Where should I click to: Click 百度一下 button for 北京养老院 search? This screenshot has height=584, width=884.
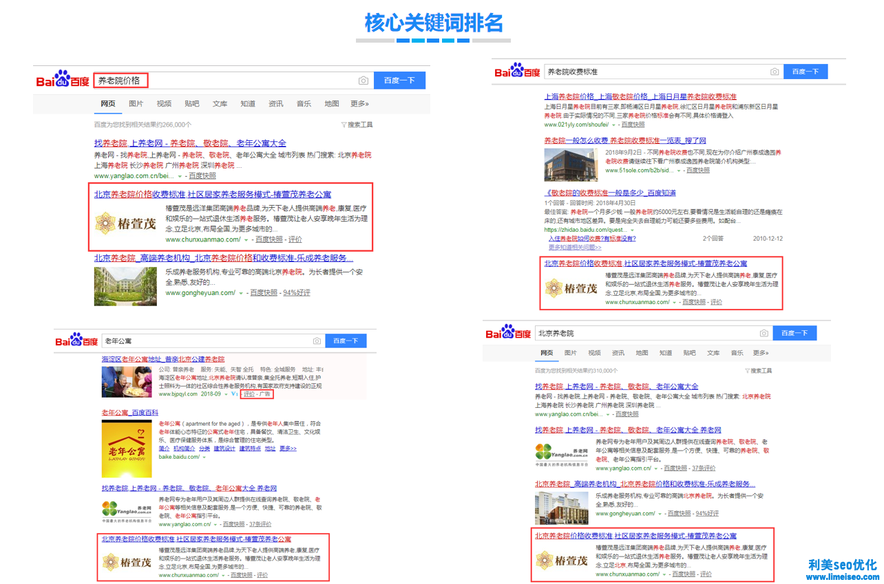[794, 334]
